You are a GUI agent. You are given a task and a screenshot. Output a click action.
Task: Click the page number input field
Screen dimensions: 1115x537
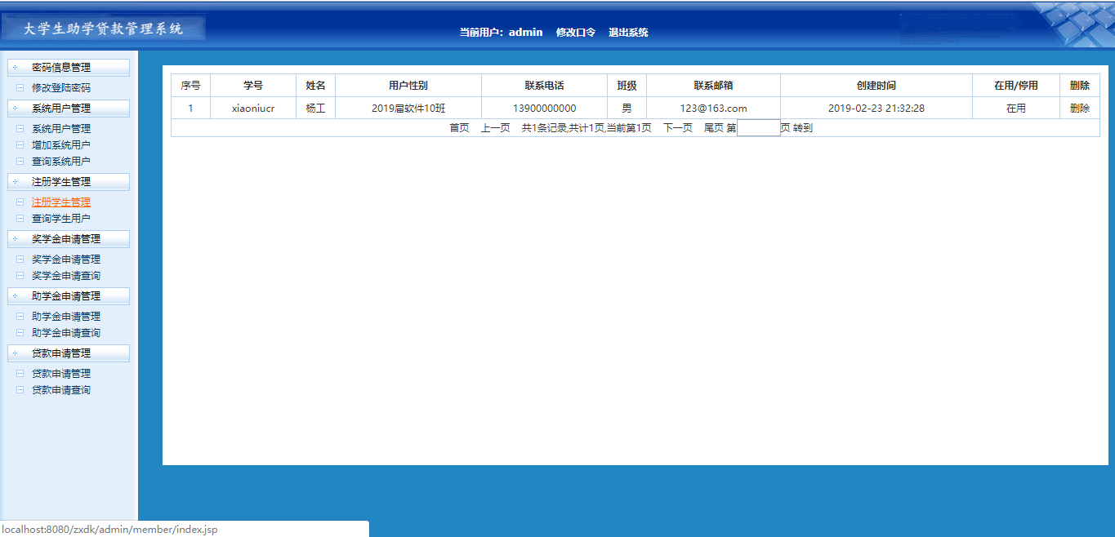click(x=758, y=128)
